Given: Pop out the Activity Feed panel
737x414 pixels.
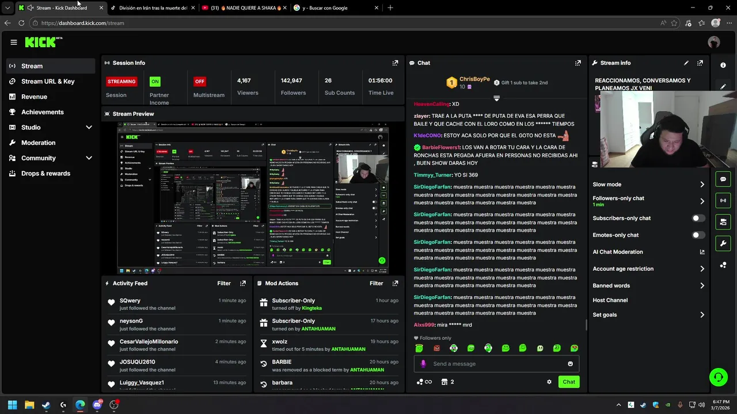Looking at the screenshot, I should (243, 283).
